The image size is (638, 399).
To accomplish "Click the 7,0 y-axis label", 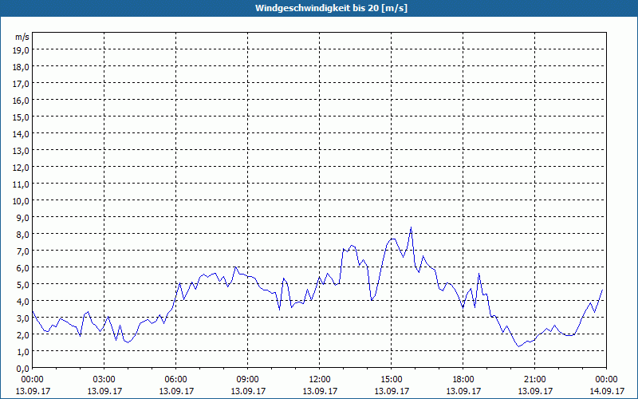I will [x=24, y=251].
